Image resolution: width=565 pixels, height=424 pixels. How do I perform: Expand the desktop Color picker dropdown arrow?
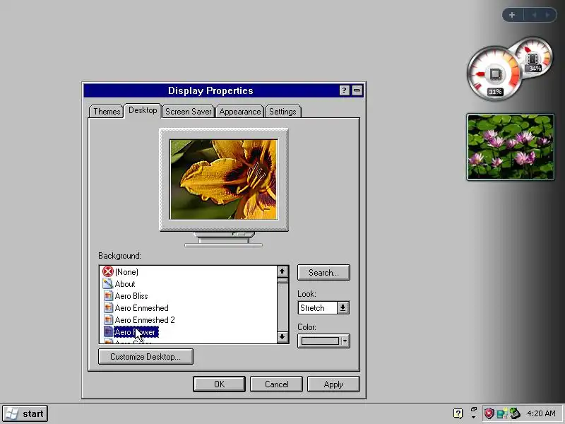[x=345, y=341]
